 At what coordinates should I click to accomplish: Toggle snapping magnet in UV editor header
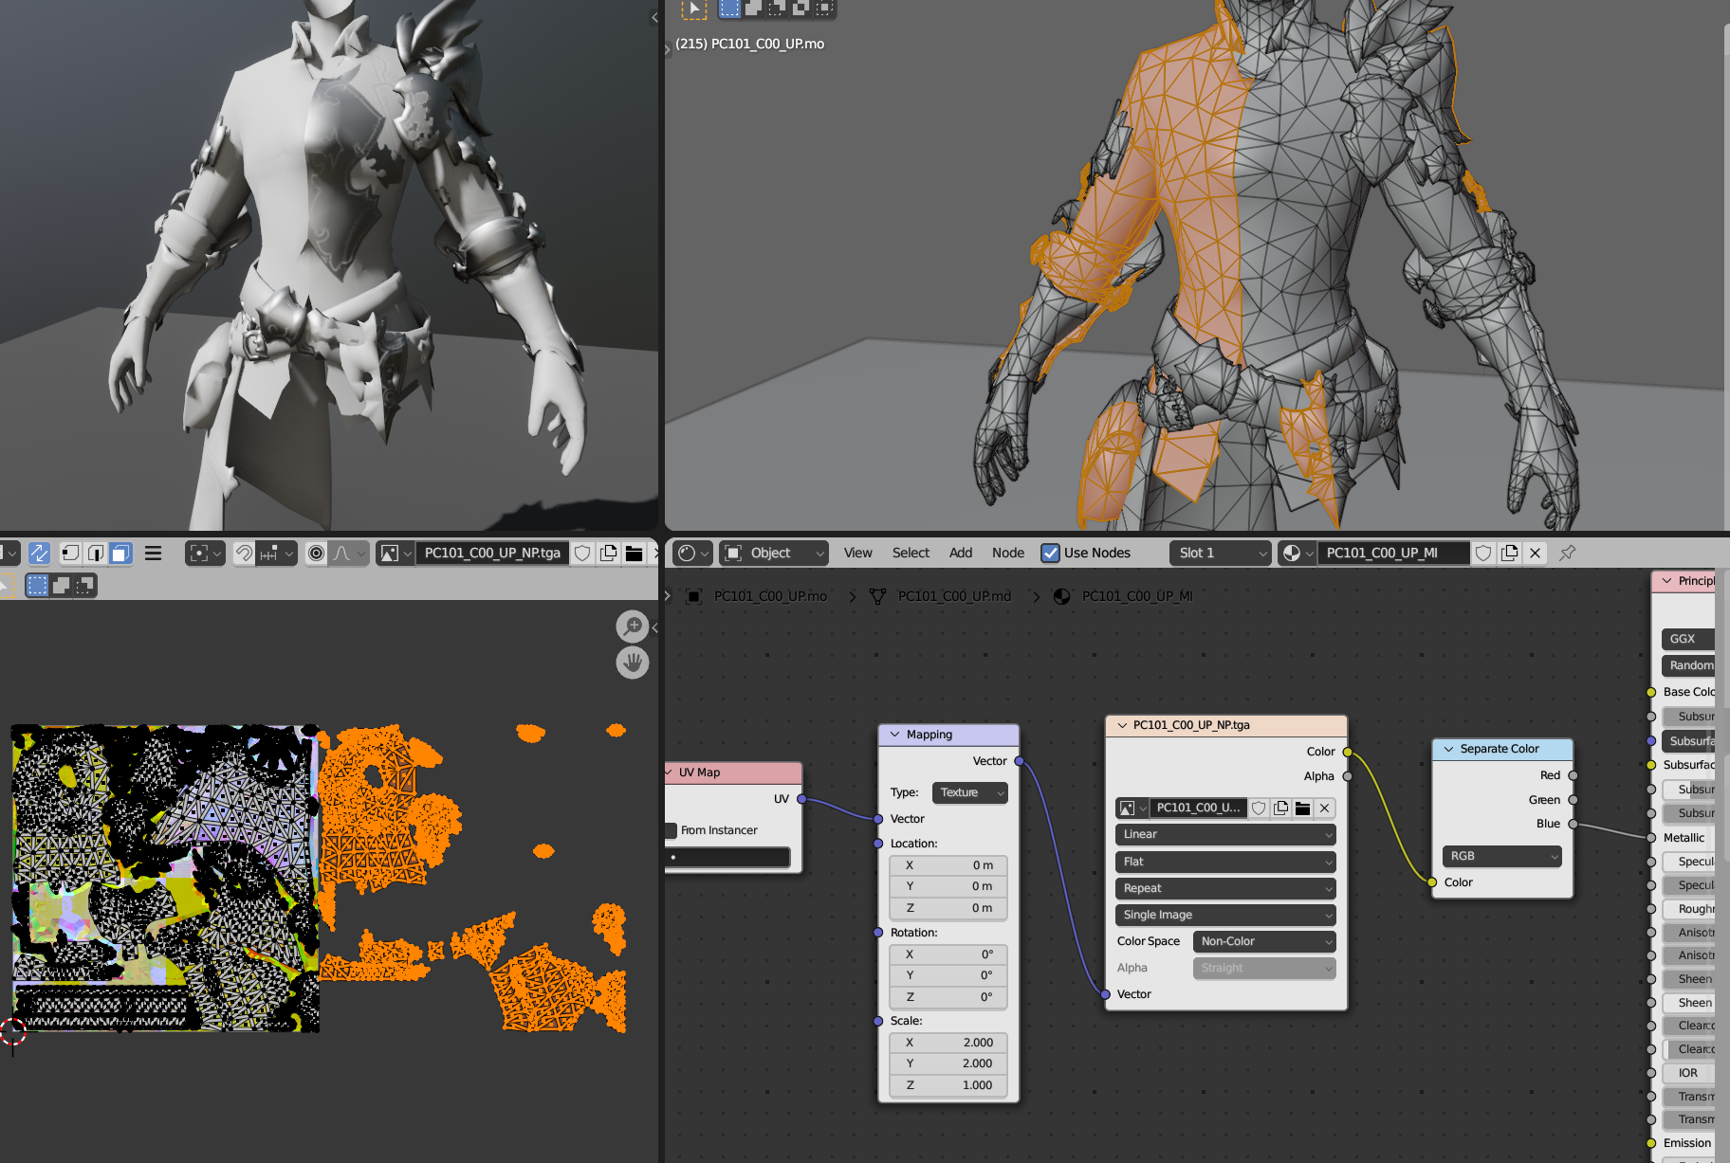[244, 553]
